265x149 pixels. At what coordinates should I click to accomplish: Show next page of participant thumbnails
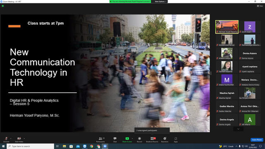coord(238,129)
